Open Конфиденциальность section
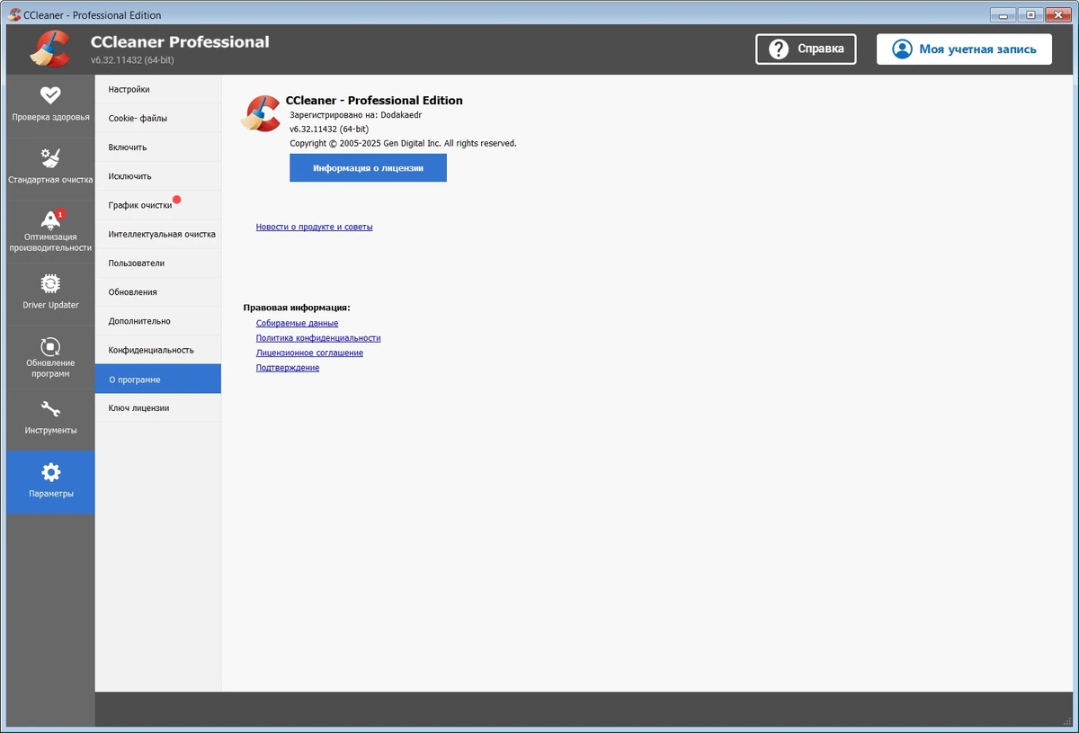Screen dimensions: 1079x733 click(x=158, y=350)
